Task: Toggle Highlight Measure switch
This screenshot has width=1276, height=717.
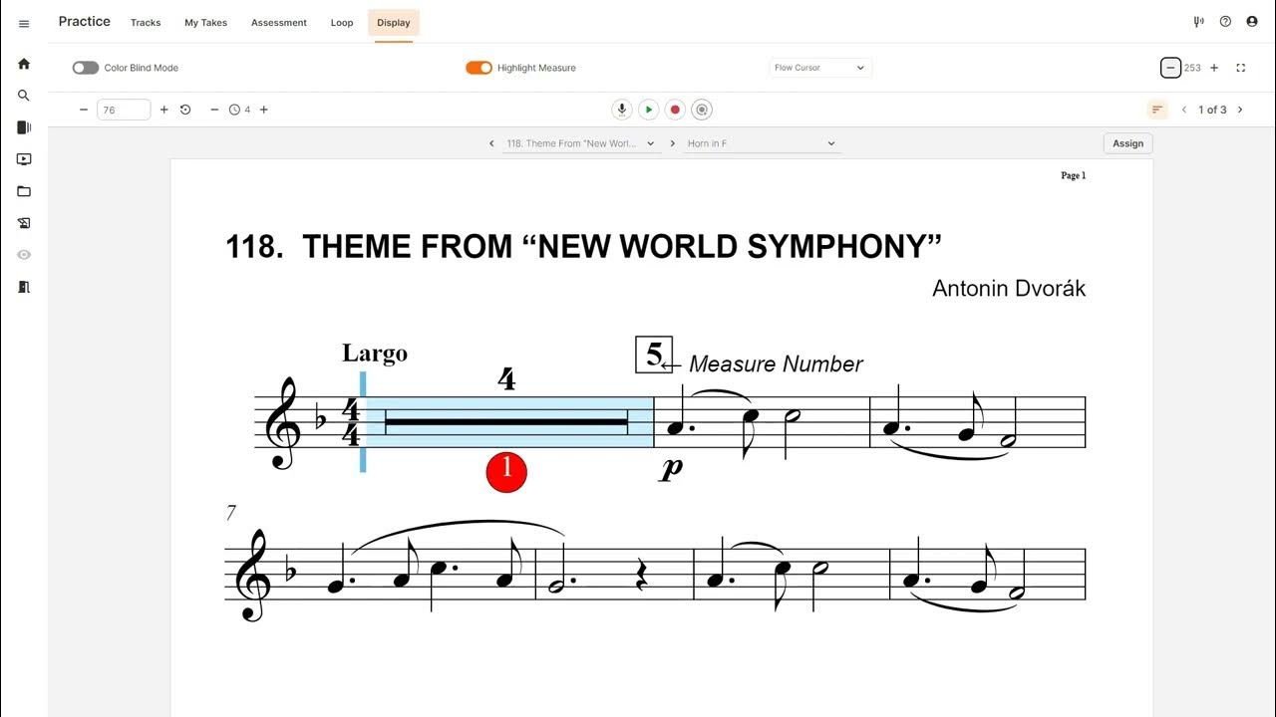Action: (x=478, y=68)
